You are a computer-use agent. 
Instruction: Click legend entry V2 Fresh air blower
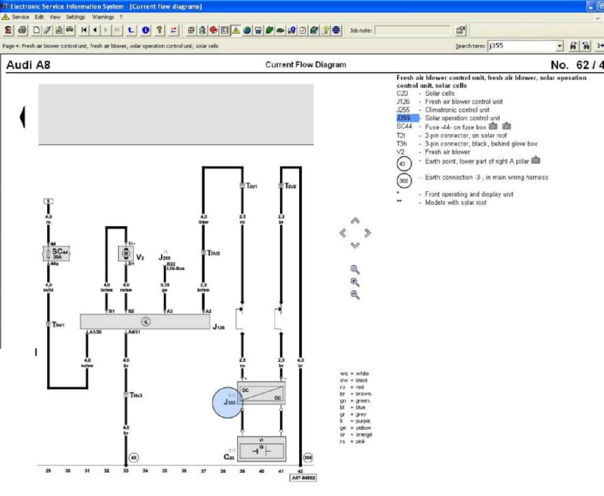click(x=434, y=152)
